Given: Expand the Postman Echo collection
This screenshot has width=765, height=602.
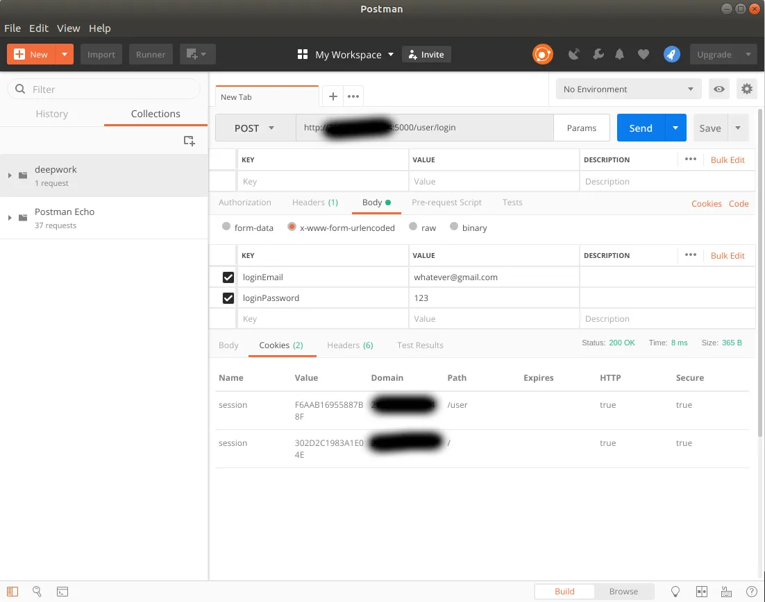Looking at the screenshot, I should [x=9, y=217].
